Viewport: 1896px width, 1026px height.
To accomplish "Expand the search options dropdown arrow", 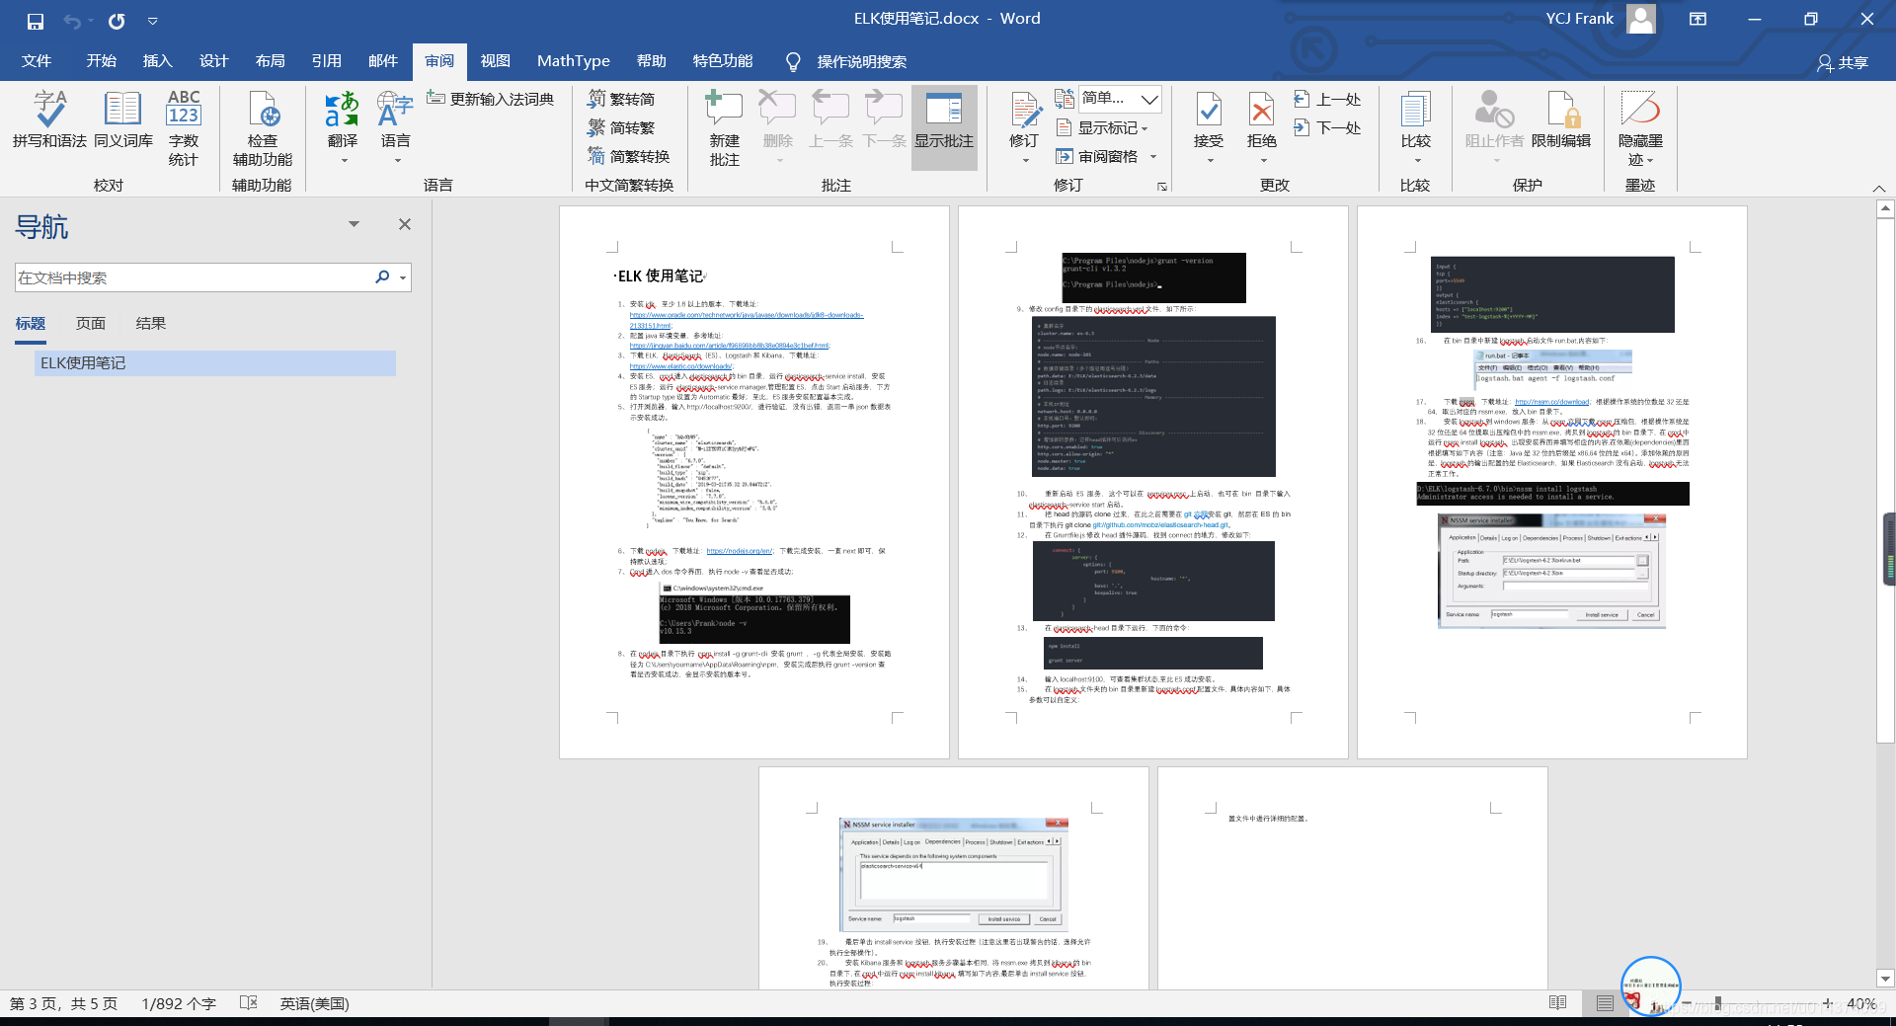I will click(x=403, y=278).
